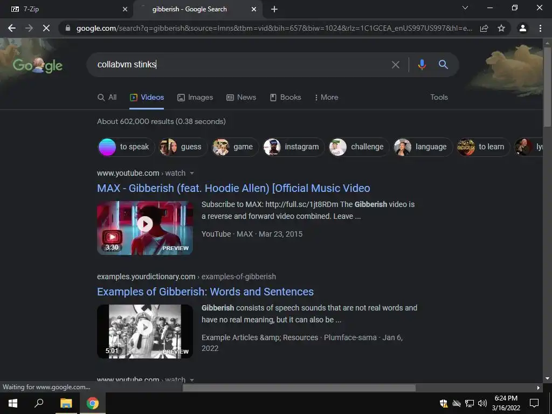The height and width of the screenshot is (414, 552).
Task: Click the Google doodle logo
Action: coord(38,65)
